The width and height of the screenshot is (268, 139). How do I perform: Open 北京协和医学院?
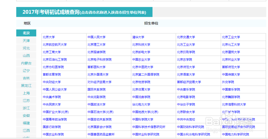click(53, 67)
